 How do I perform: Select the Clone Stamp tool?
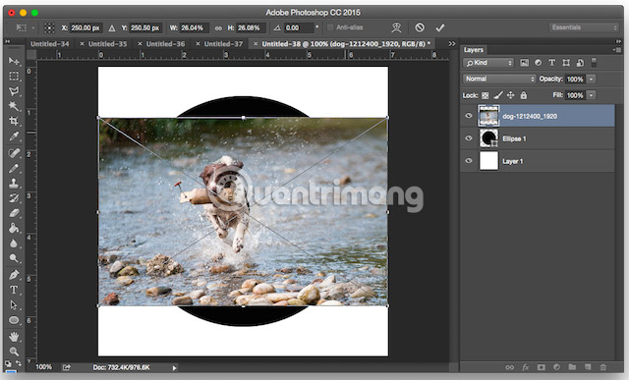(x=14, y=184)
